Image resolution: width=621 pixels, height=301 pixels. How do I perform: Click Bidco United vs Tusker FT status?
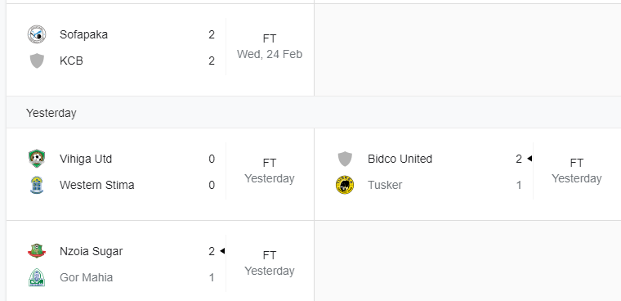577,171
